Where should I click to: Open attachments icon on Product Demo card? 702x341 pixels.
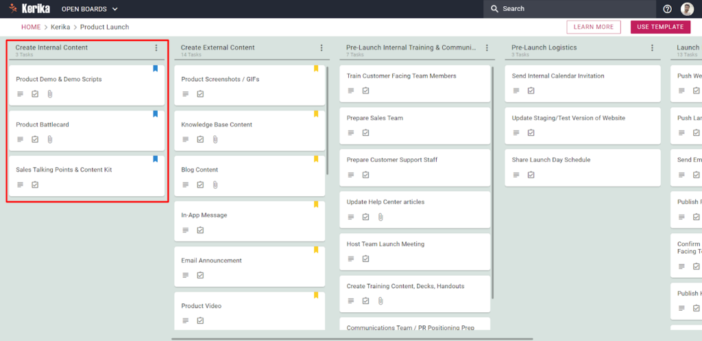(x=50, y=94)
